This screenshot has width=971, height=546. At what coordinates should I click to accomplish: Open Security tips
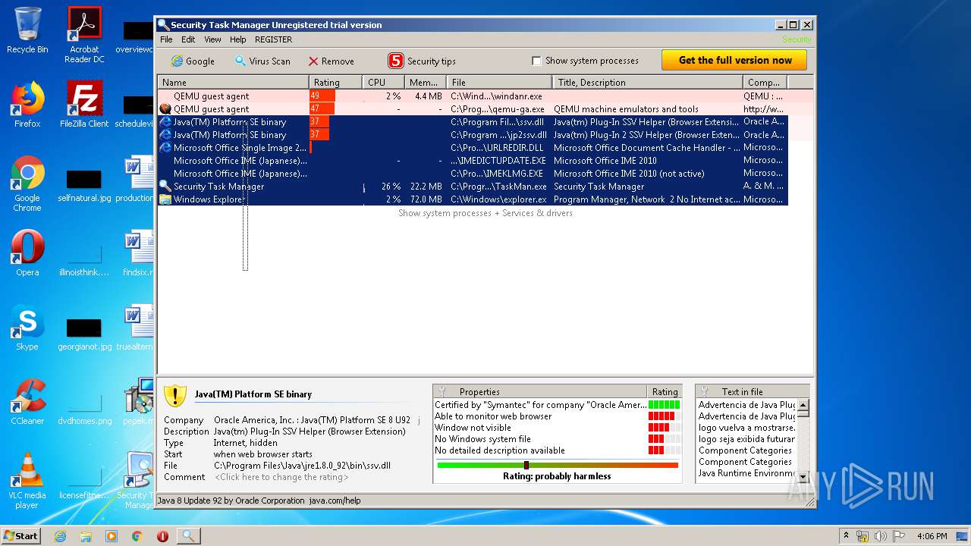point(422,61)
